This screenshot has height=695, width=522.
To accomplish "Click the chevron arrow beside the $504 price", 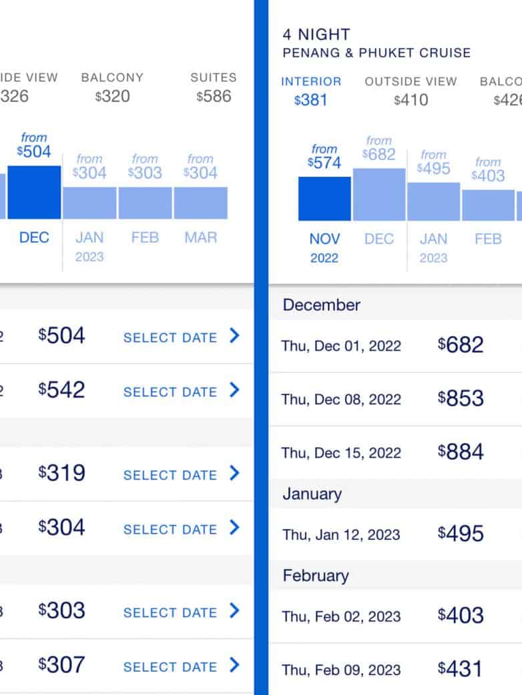I will [234, 336].
